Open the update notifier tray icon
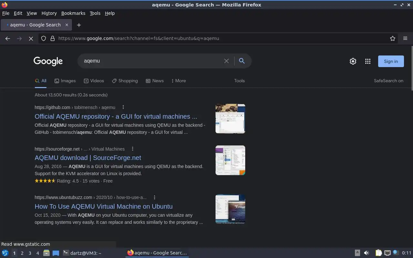Screen dimensions: 413x258 (x=396, y=253)
